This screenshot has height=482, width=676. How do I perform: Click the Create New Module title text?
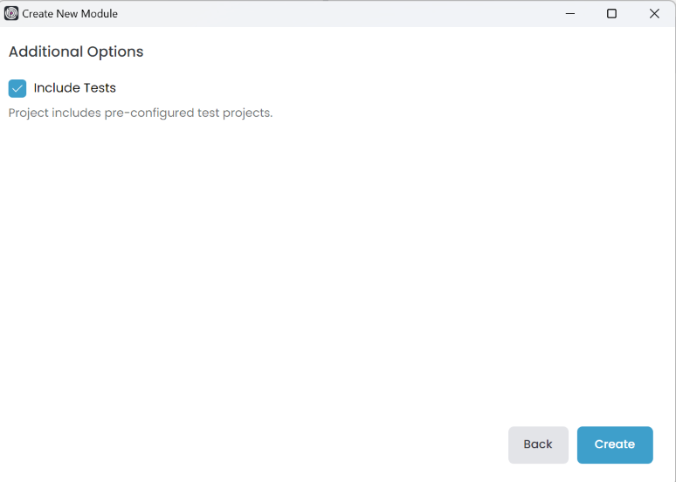coord(70,14)
